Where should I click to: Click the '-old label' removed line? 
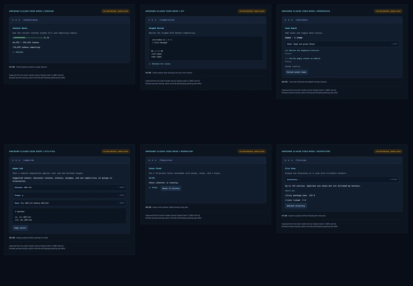(x=156, y=54)
